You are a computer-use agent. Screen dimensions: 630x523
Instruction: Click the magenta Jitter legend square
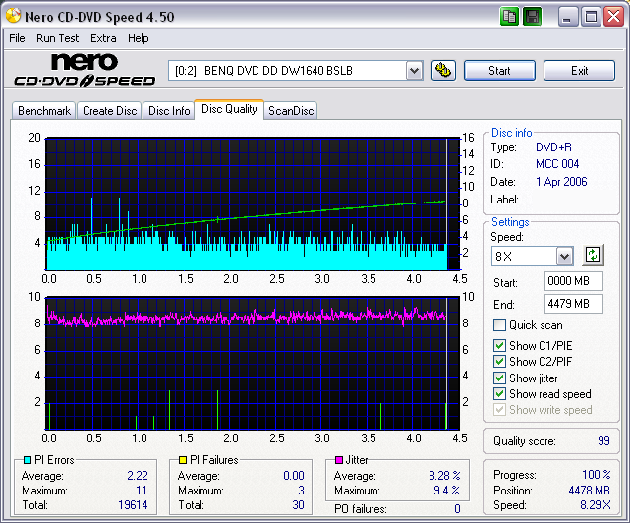(x=338, y=460)
